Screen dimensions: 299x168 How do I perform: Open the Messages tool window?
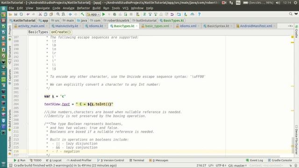[x=159, y=161]
